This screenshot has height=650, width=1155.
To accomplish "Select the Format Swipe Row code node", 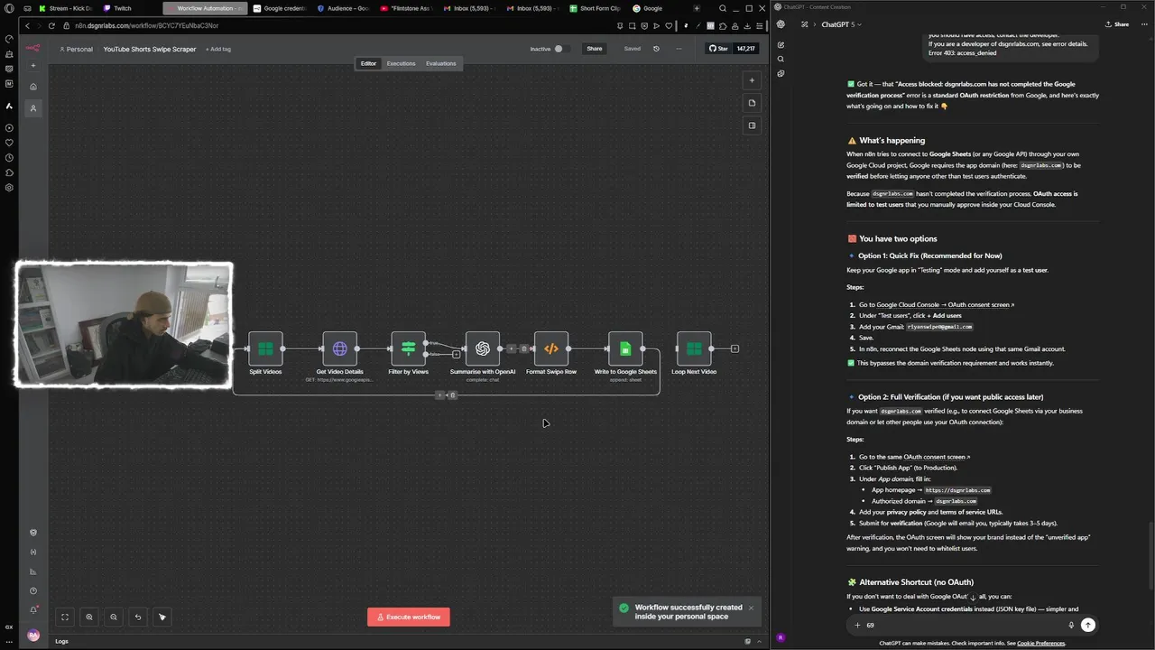I will coord(550,348).
